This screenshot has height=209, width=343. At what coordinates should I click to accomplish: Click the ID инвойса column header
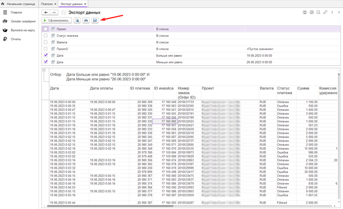click(x=164, y=88)
